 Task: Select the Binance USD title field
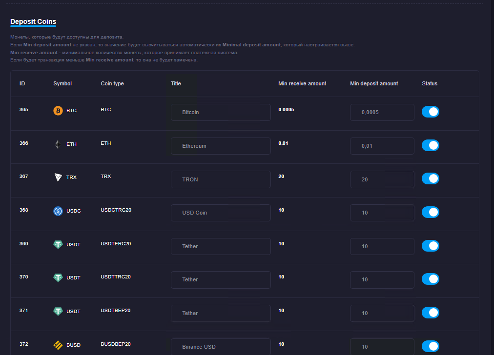point(221,347)
